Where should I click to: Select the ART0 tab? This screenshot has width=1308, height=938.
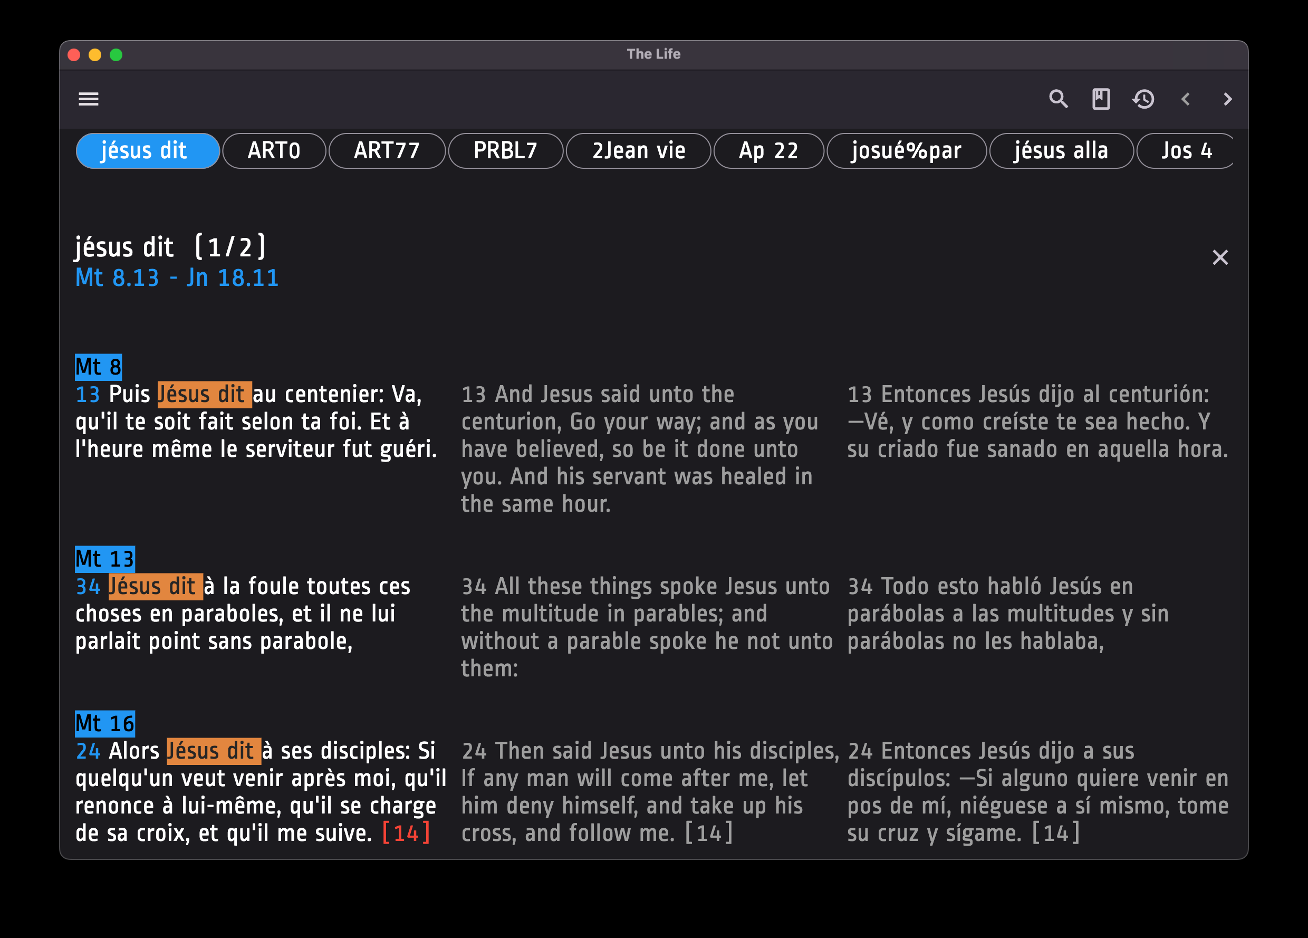[274, 151]
